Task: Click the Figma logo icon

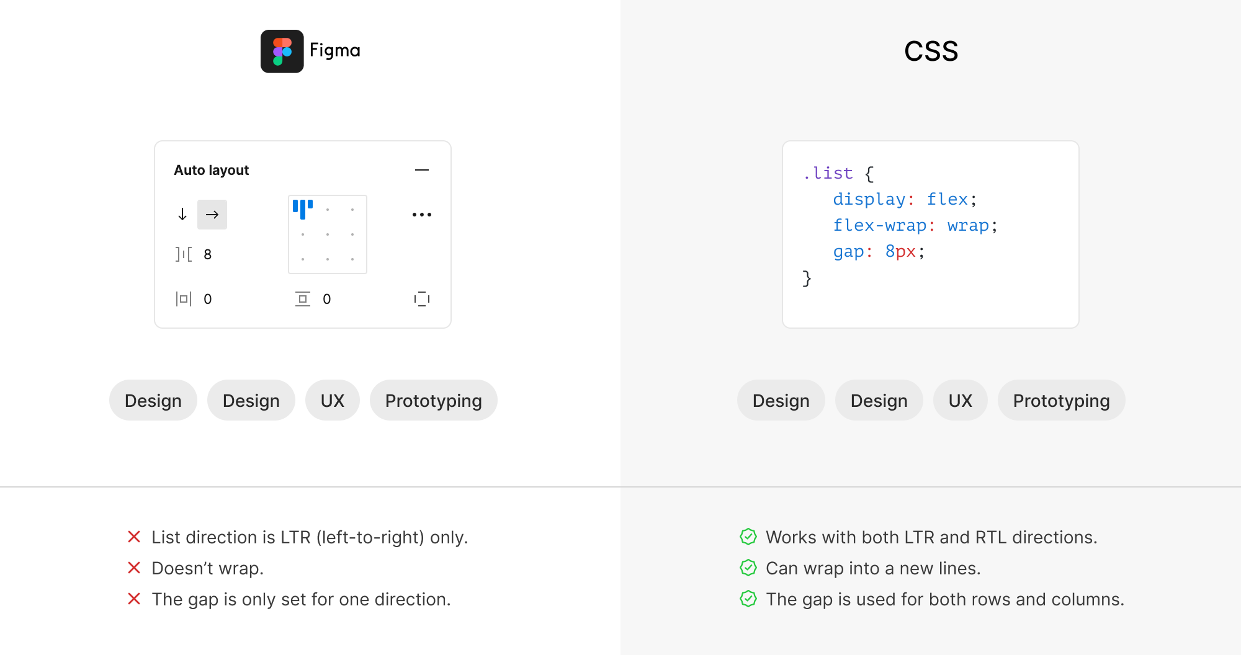Action: pyautogui.click(x=282, y=51)
